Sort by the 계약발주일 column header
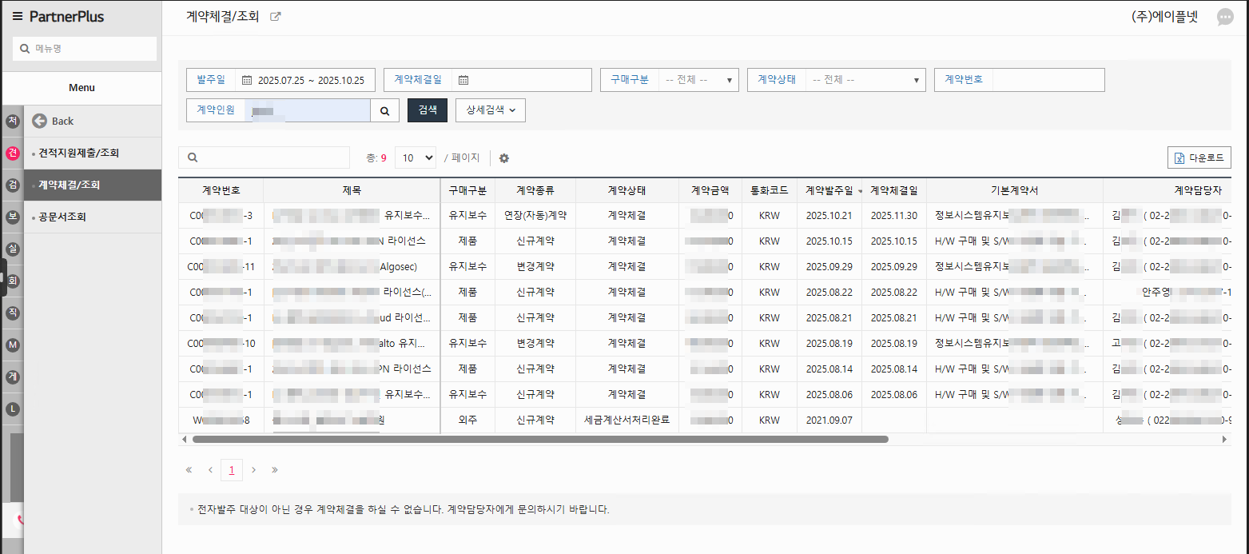 point(829,190)
